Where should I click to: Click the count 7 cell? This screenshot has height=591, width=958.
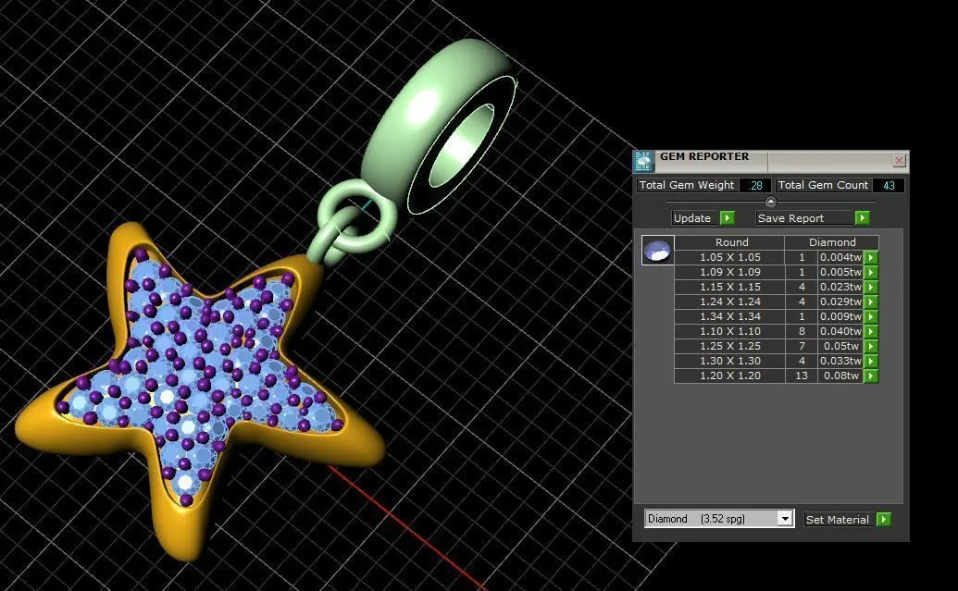pos(802,346)
